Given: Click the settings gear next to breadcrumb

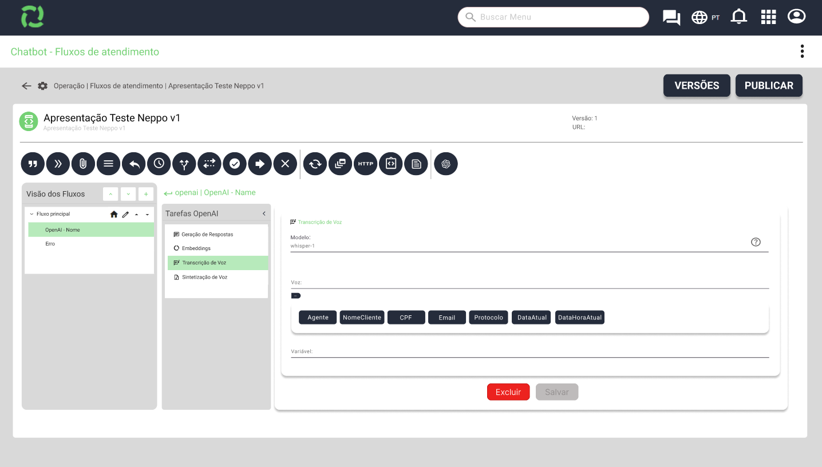Looking at the screenshot, I should [x=43, y=86].
